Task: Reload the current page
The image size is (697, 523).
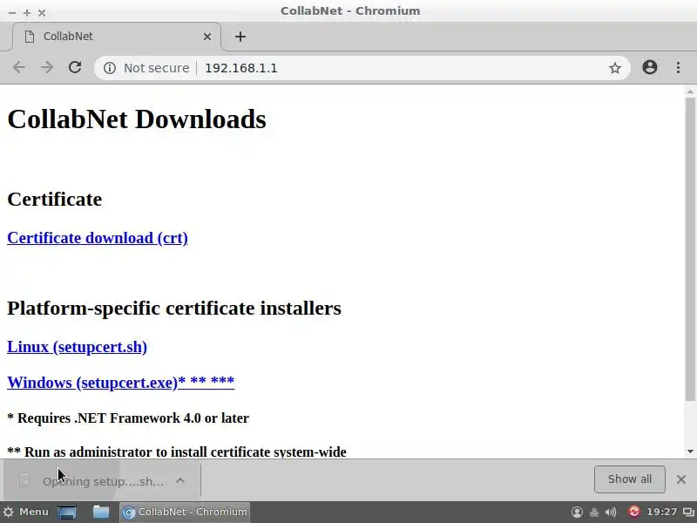Action: (75, 68)
